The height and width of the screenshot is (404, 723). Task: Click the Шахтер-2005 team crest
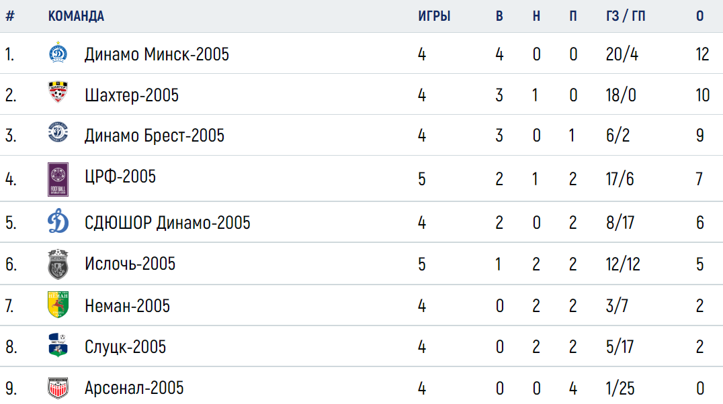click(x=58, y=92)
